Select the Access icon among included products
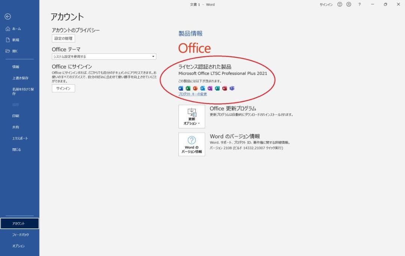This screenshot has width=405, height=256. coord(225,88)
